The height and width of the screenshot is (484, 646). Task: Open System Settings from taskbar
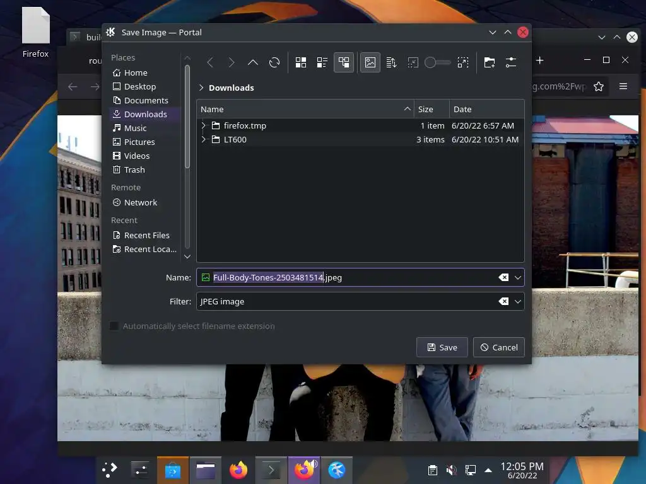click(140, 470)
